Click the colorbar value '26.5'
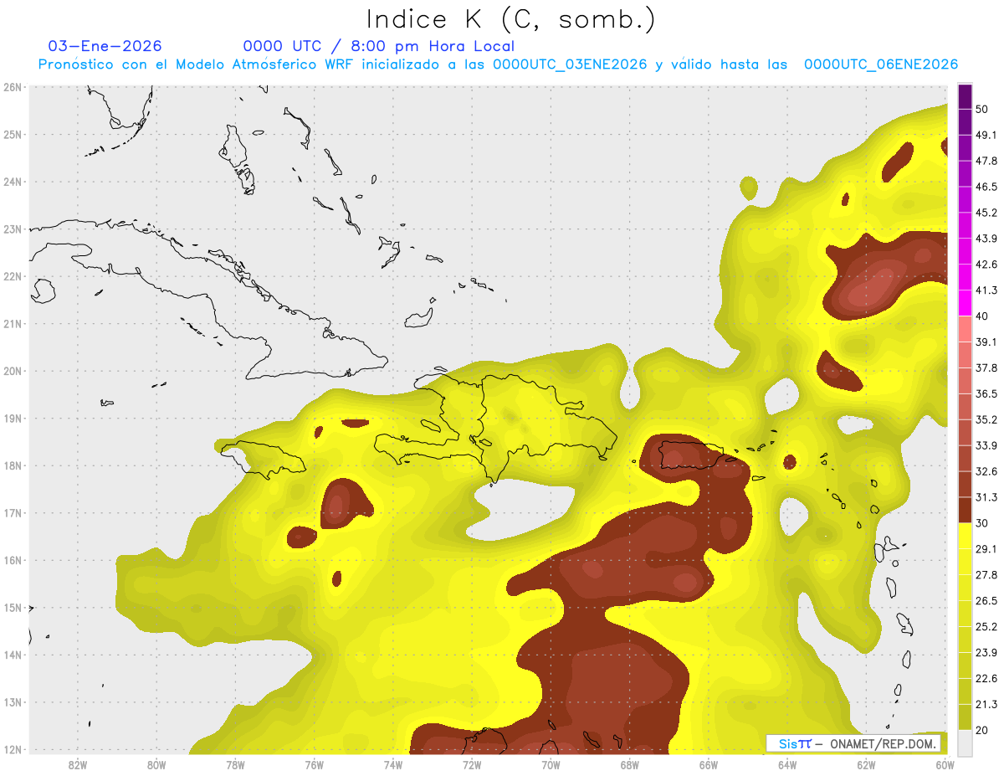The image size is (1004, 776). (x=986, y=601)
